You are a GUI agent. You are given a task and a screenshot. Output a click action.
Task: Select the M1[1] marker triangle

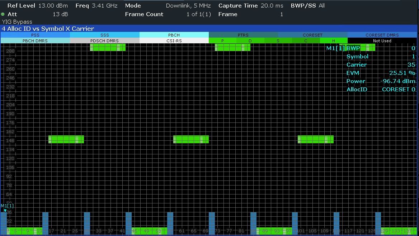click(5, 211)
